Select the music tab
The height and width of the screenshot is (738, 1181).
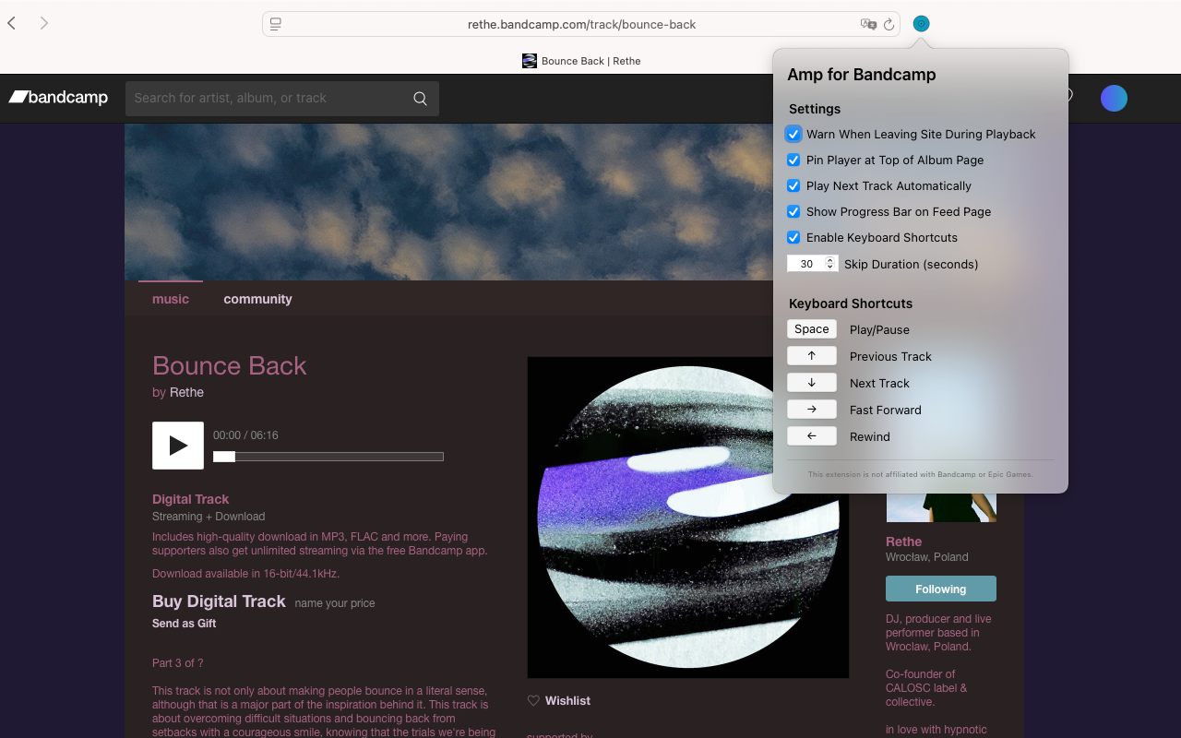(x=170, y=299)
